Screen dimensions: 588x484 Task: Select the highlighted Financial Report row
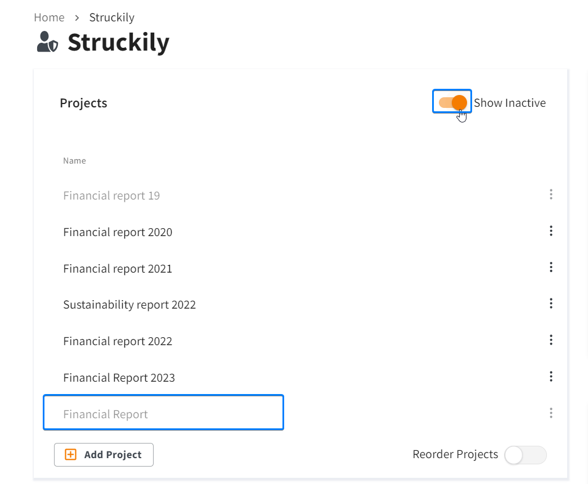[x=164, y=413]
